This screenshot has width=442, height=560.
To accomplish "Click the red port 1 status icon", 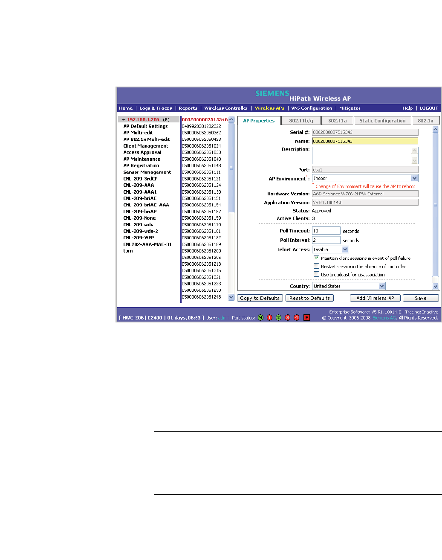I will tap(269, 318).
